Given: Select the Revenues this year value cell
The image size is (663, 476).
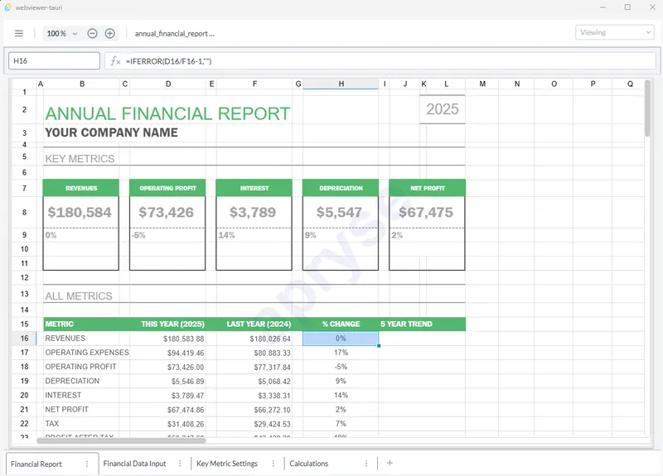Looking at the screenshot, I should point(168,339).
